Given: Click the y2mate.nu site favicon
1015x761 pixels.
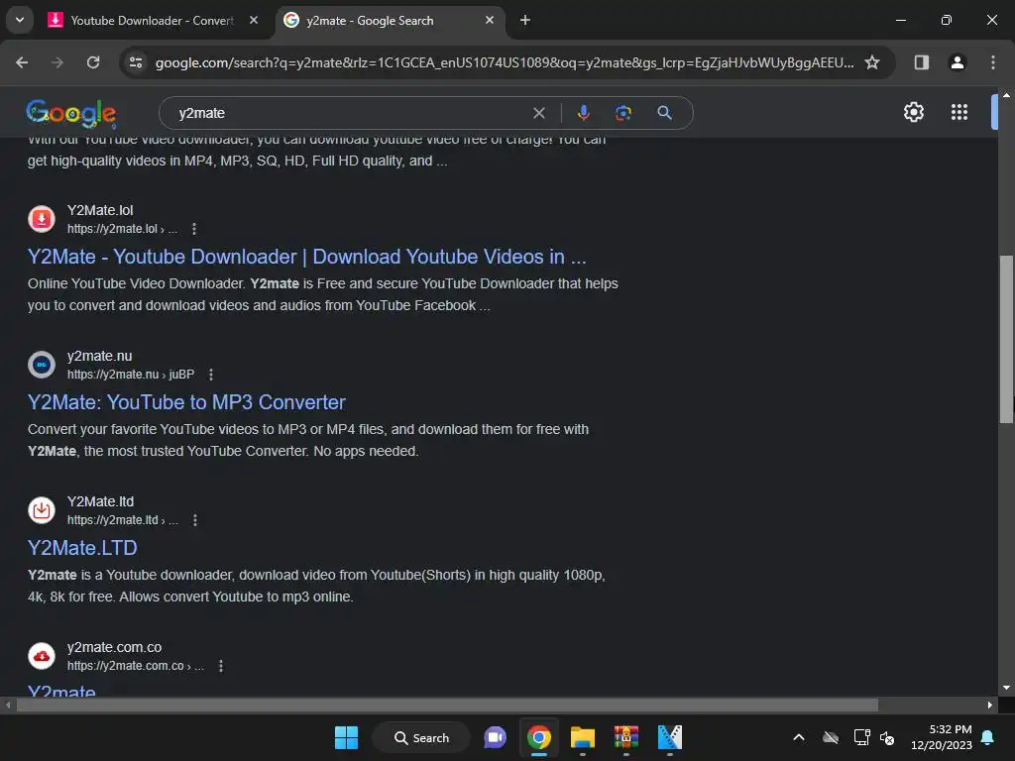Looking at the screenshot, I should coord(42,365).
